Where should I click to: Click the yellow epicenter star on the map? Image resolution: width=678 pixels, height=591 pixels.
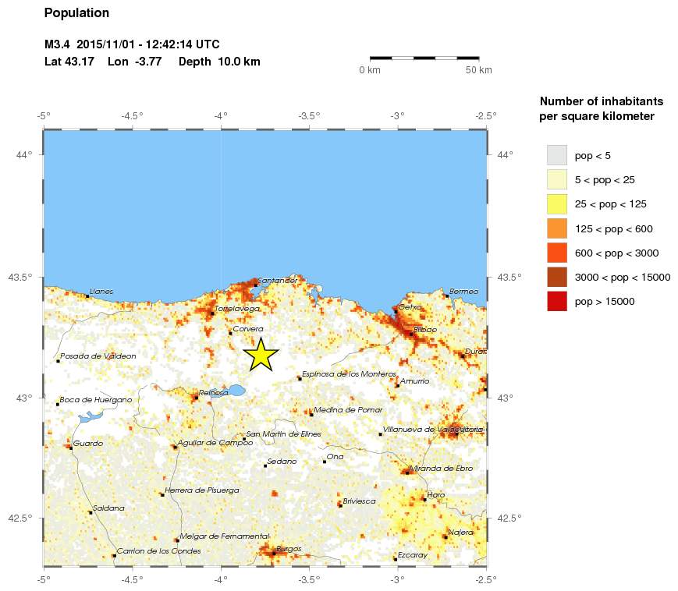pyautogui.click(x=261, y=355)
